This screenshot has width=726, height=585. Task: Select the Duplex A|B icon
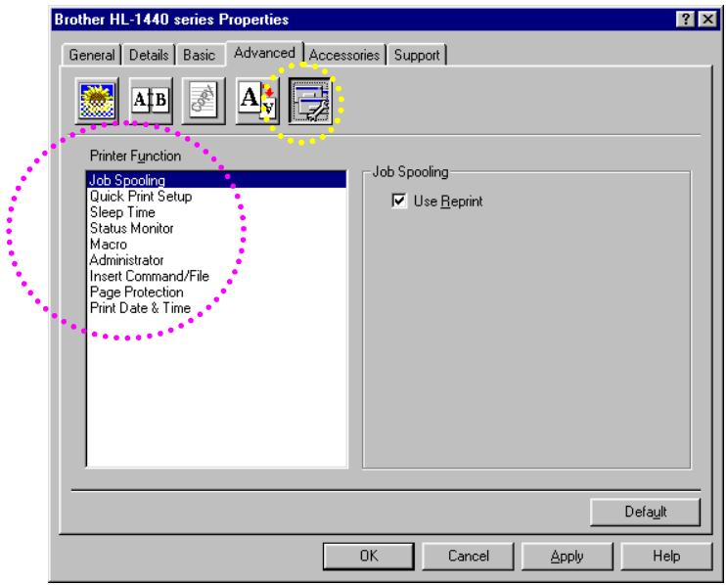(x=151, y=101)
